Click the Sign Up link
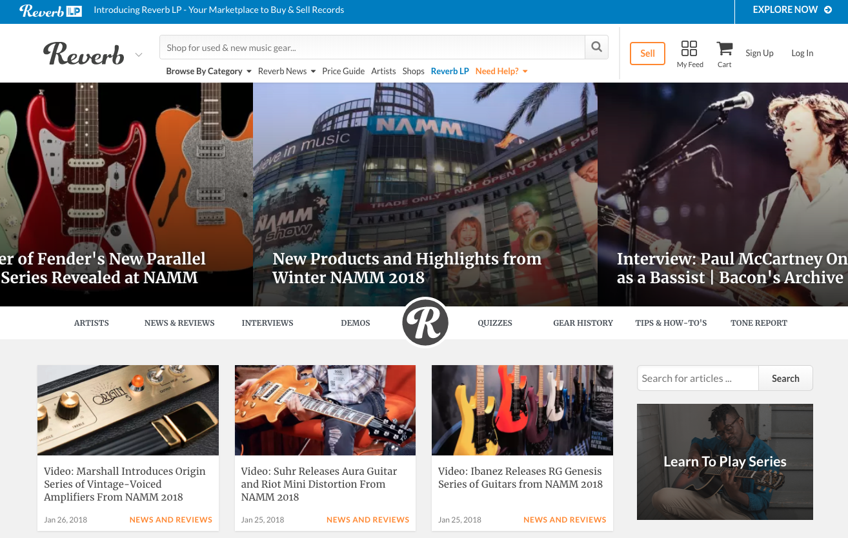 (x=760, y=53)
